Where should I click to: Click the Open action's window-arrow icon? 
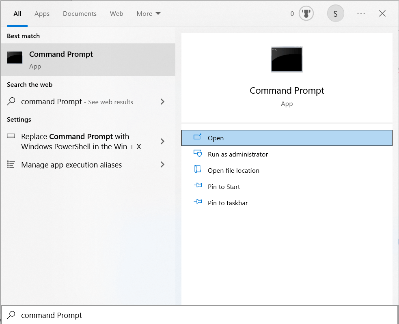tap(197, 137)
